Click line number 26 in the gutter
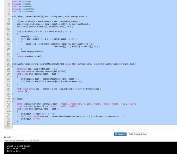Screen dimensions: 177x154 9,64
